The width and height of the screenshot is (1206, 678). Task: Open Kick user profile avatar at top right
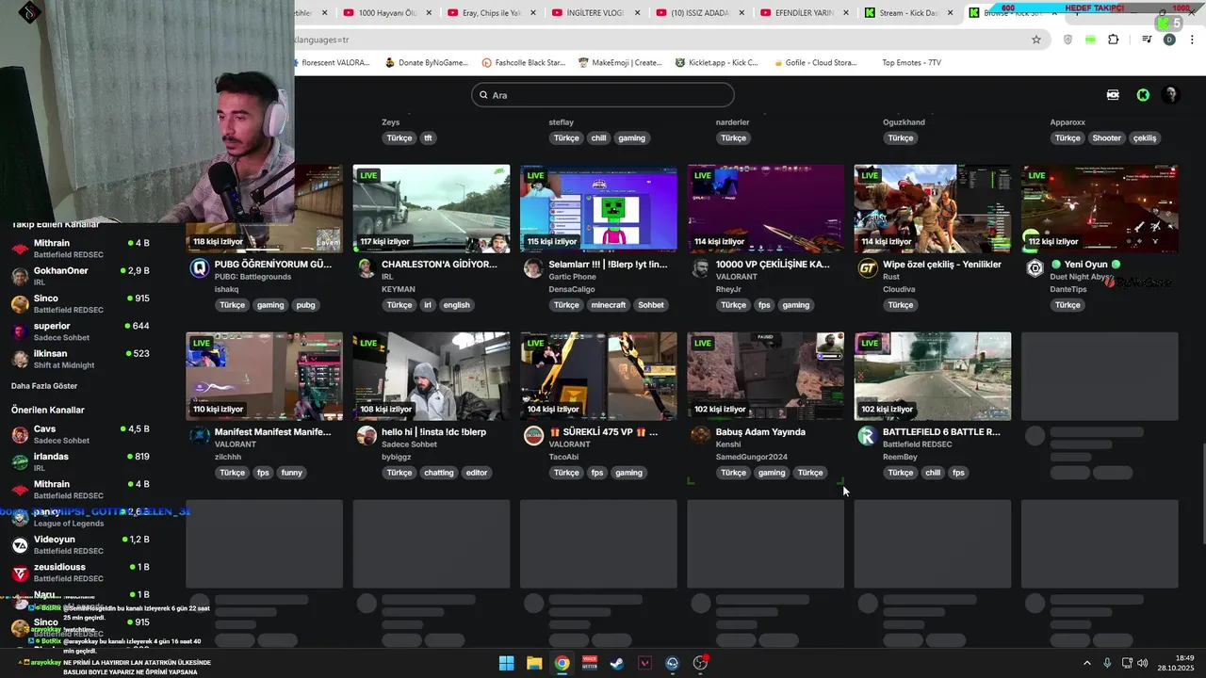(1171, 95)
